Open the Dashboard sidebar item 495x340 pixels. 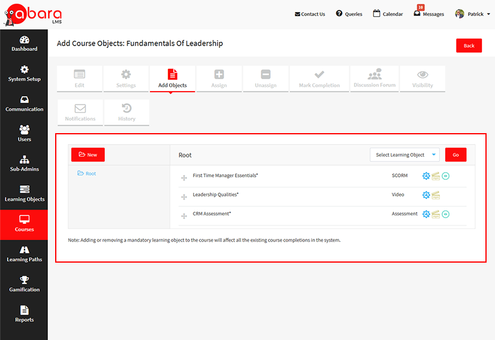click(24, 44)
